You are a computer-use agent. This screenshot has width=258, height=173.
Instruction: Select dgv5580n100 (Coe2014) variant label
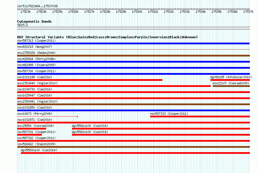coord(39,150)
